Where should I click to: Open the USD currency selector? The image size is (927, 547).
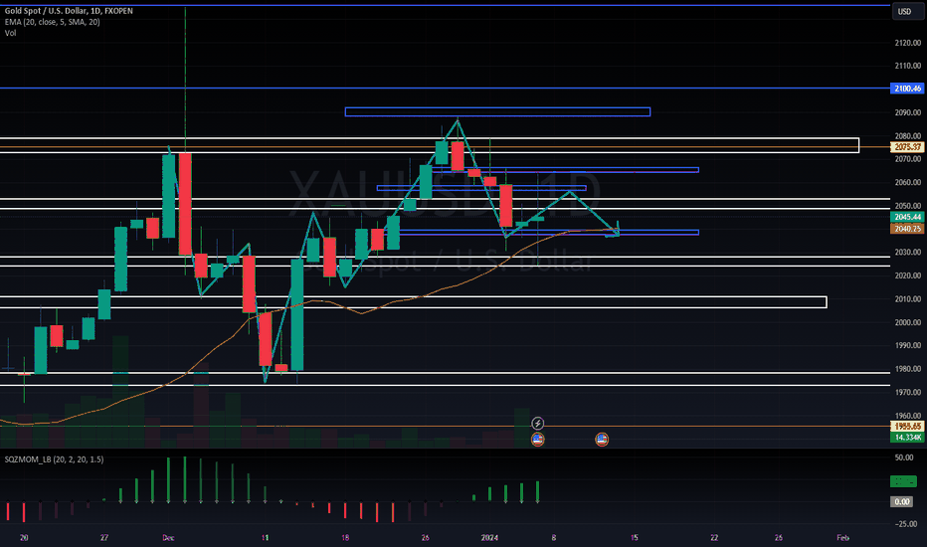click(x=907, y=11)
